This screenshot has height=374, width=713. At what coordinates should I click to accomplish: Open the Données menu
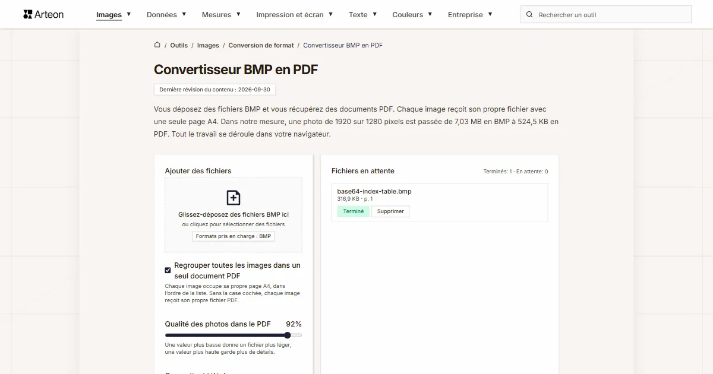click(x=162, y=15)
